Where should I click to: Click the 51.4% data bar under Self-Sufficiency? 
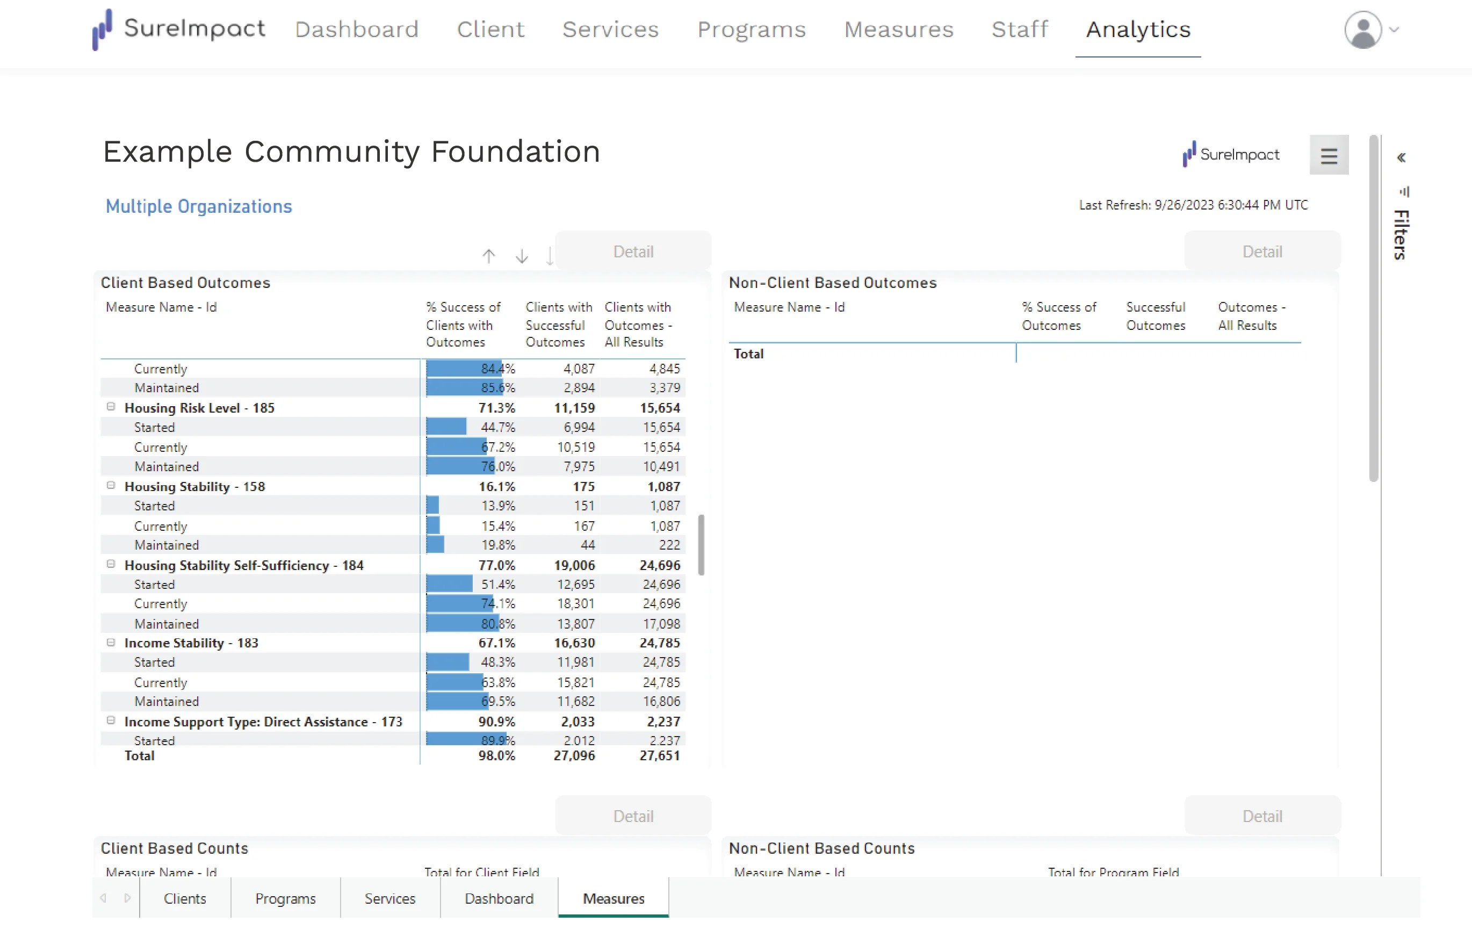(449, 583)
